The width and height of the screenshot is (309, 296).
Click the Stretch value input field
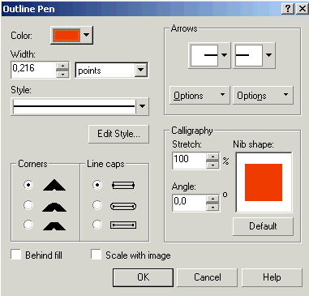[189, 161]
